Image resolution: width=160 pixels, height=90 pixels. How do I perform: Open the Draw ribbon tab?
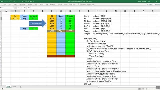(15, 4)
